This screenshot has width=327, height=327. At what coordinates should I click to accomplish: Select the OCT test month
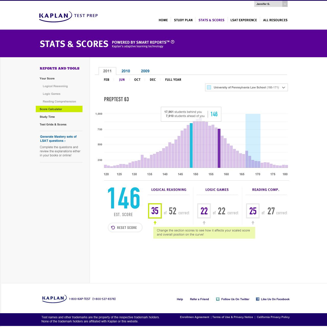[x=137, y=80]
